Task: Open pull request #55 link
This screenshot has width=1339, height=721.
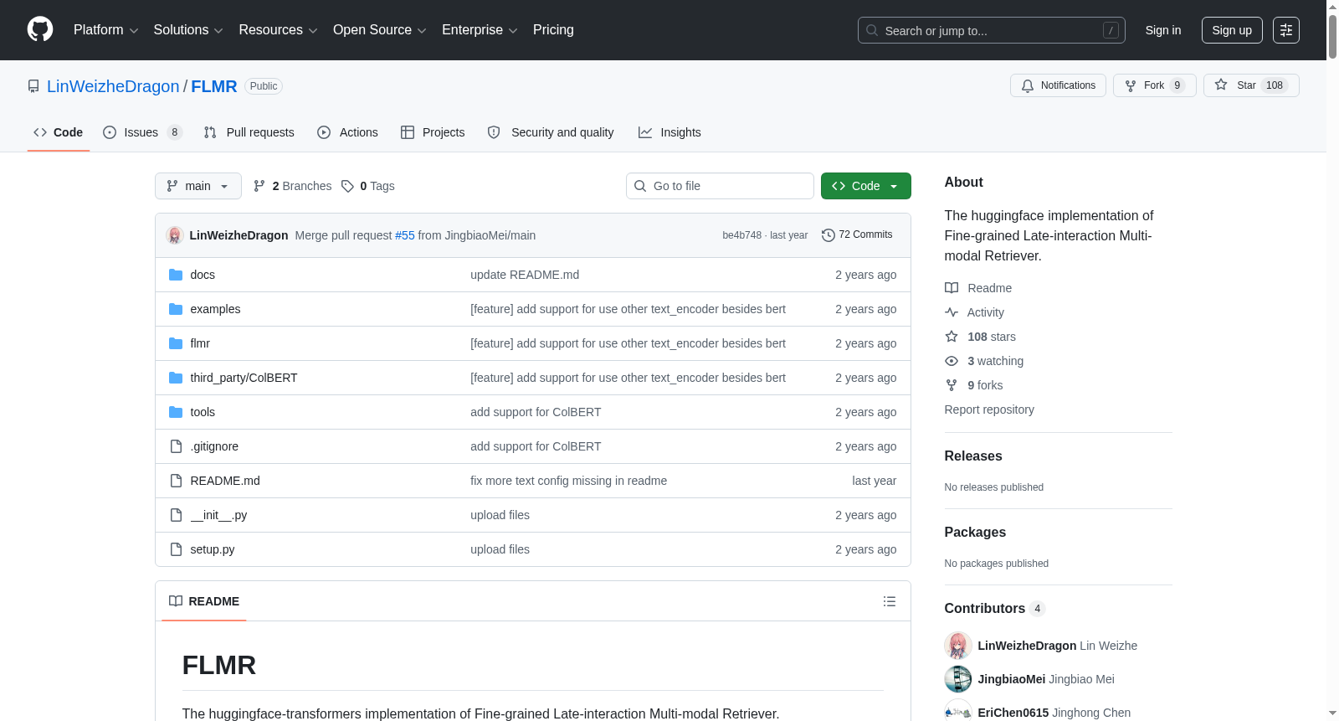Action: point(405,235)
